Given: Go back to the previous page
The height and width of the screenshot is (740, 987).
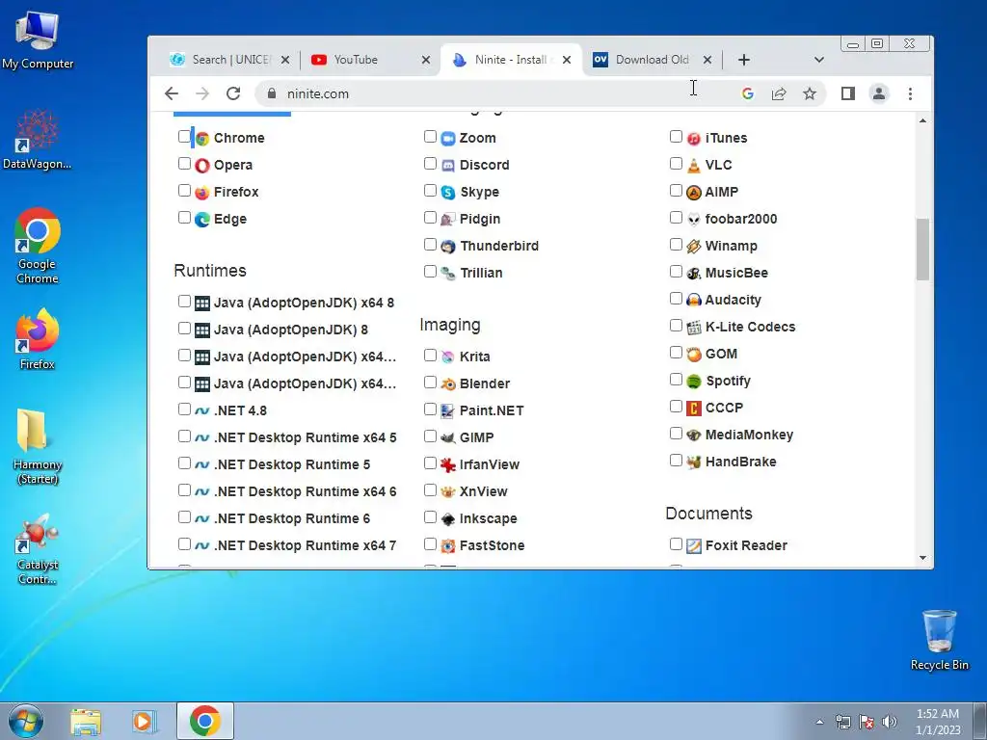Looking at the screenshot, I should pos(172,93).
